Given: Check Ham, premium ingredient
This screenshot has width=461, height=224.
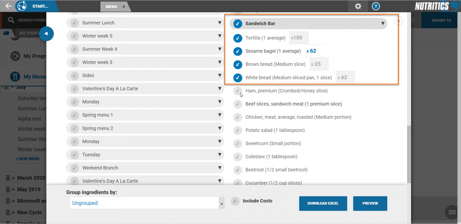Looking at the screenshot, I should 238,91.
